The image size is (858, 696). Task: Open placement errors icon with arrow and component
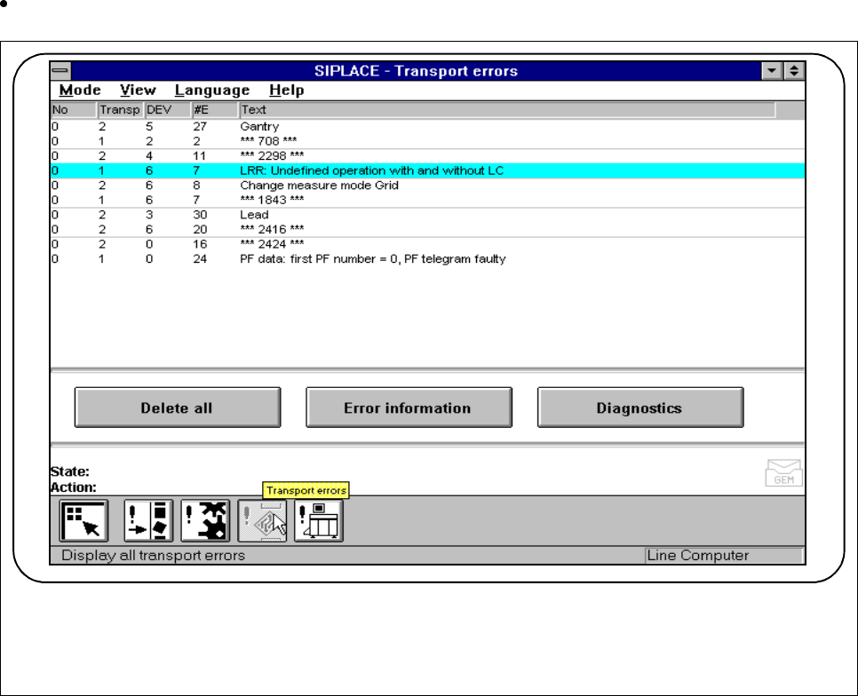tap(147, 520)
